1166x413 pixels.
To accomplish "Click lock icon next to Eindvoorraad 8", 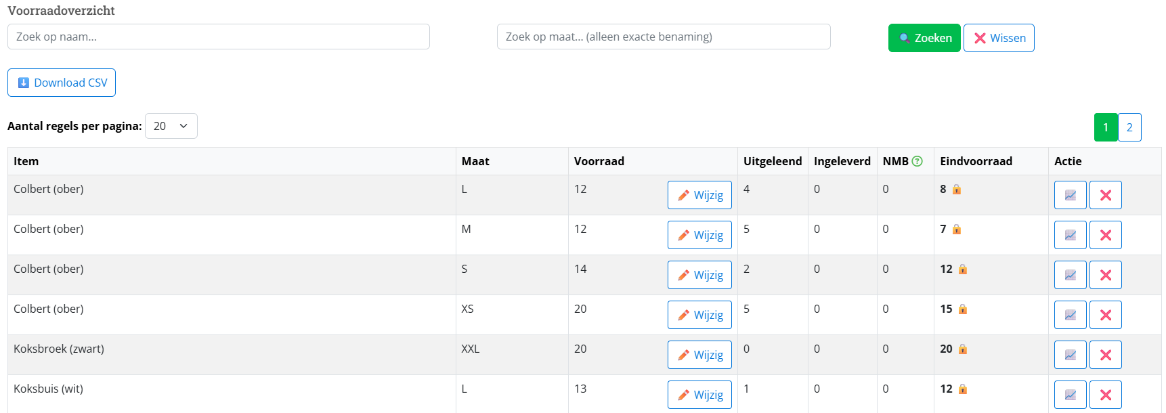I will click(x=957, y=190).
